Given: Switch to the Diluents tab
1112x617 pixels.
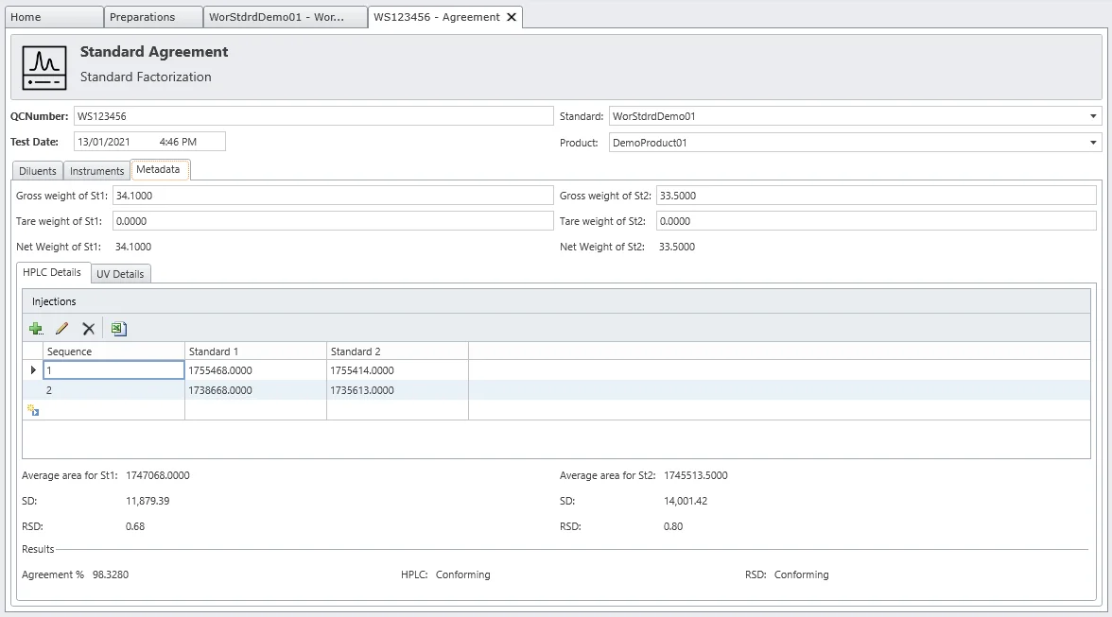Looking at the screenshot, I should 38,171.
